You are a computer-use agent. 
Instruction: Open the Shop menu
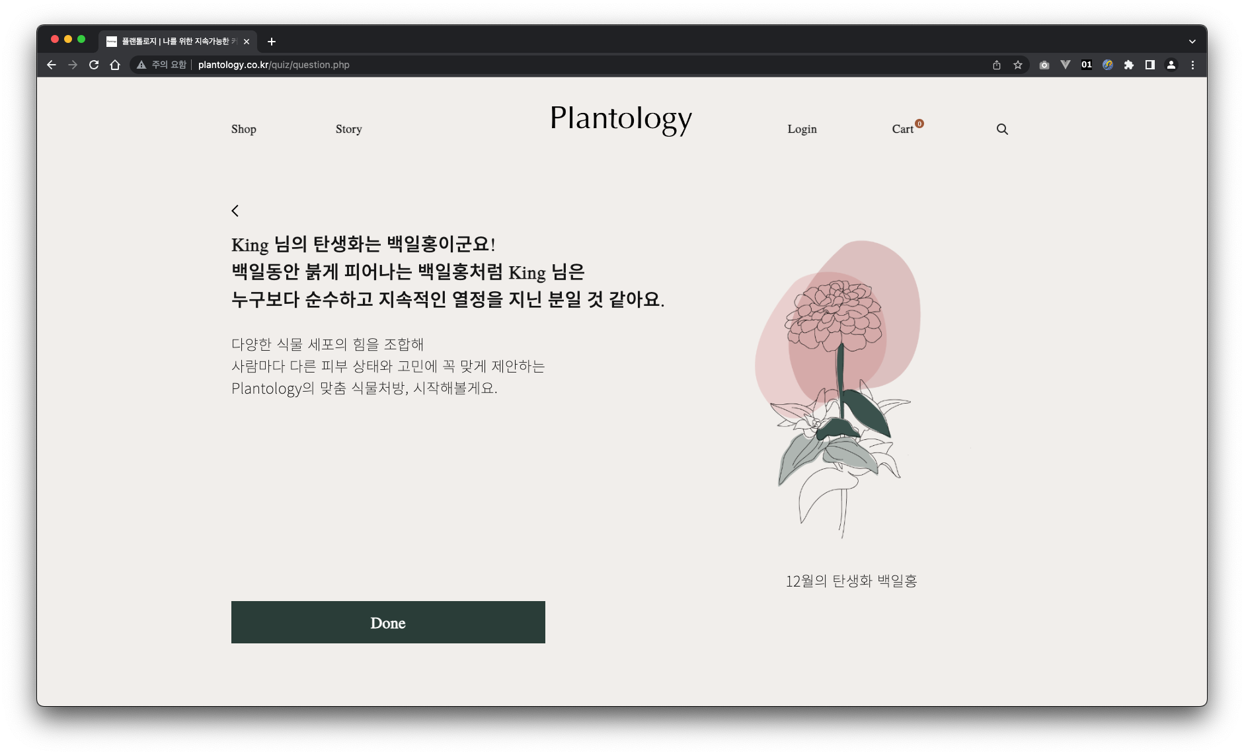244,129
